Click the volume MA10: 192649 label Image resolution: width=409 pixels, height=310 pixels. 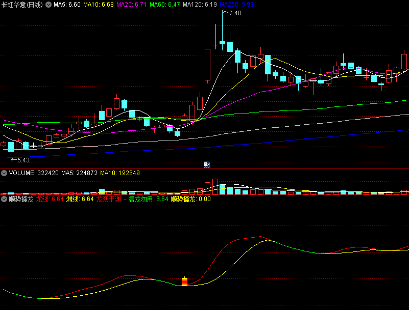click(x=120, y=173)
